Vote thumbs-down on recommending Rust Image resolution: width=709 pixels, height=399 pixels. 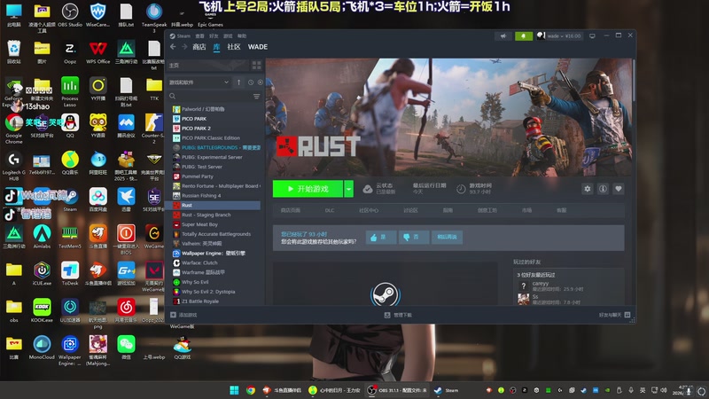pos(414,237)
